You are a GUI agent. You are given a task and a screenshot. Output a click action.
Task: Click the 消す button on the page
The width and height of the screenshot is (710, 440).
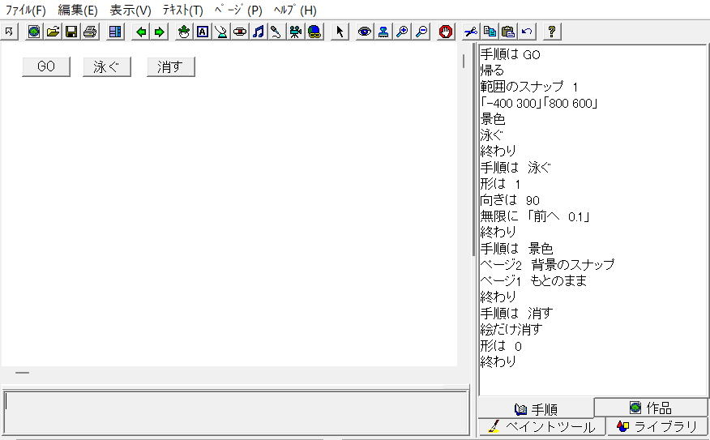click(171, 66)
